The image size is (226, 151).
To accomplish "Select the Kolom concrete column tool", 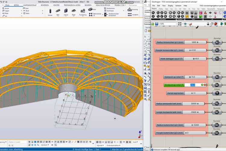I will [x=50, y=12].
